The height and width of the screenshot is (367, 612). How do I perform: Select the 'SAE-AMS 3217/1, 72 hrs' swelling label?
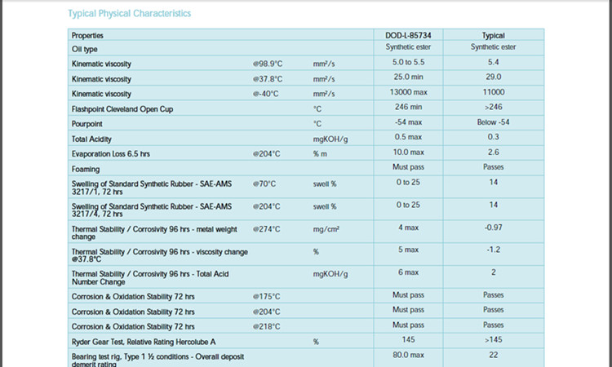click(152, 188)
